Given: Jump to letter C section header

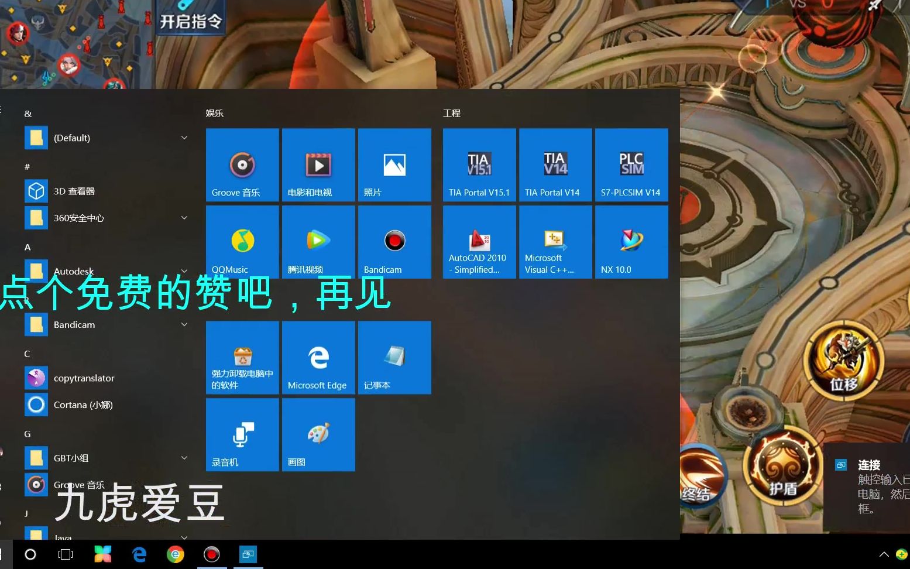Looking at the screenshot, I should 27,354.
